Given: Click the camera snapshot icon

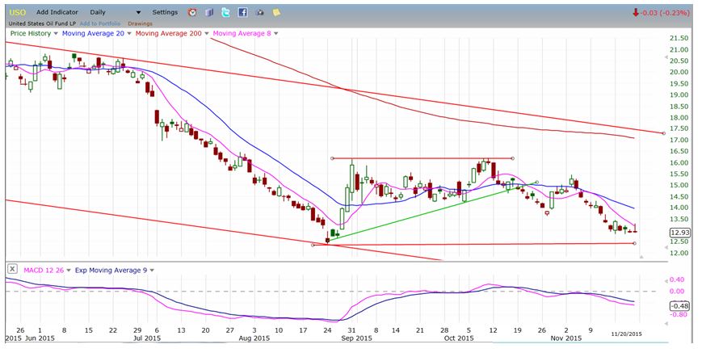Looking at the screenshot, I should [259, 13].
